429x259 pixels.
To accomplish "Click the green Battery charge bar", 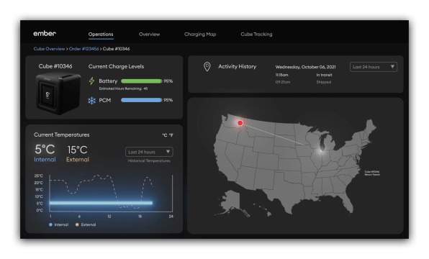I will click(x=142, y=81).
